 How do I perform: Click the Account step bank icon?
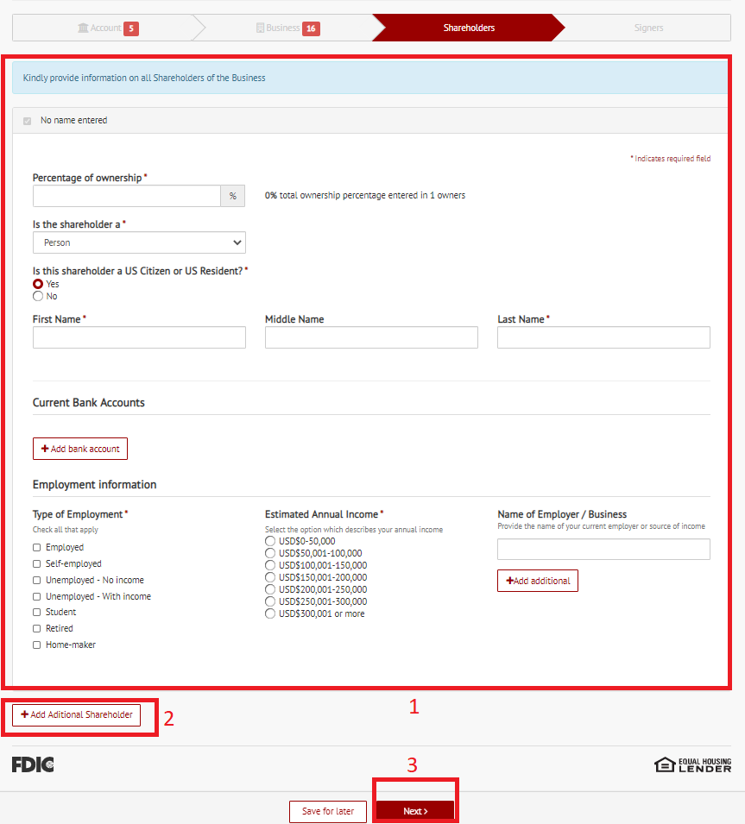pyautogui.click(x=83, y=28)
